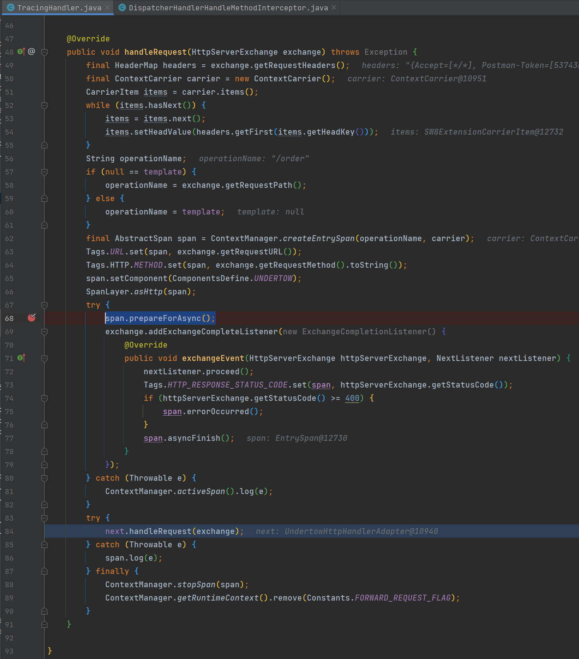Collapse the handleRequest method fold on line 48

pos(44,52)
